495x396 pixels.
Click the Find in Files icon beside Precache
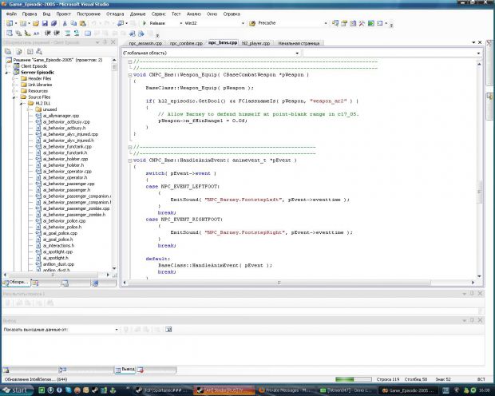(252, 23)
